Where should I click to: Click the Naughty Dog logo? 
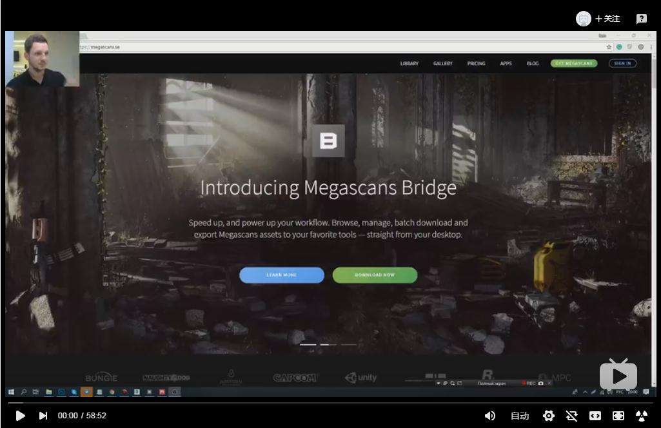(166, 378)
